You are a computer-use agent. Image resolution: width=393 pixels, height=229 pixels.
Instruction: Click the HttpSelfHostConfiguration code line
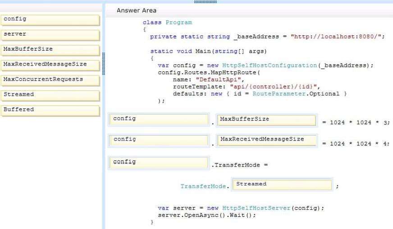[265, 66]
